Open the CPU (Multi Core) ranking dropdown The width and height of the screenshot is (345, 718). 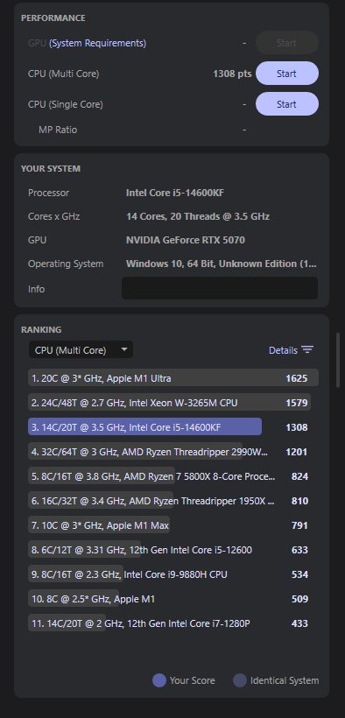click(x=81, y=350)
